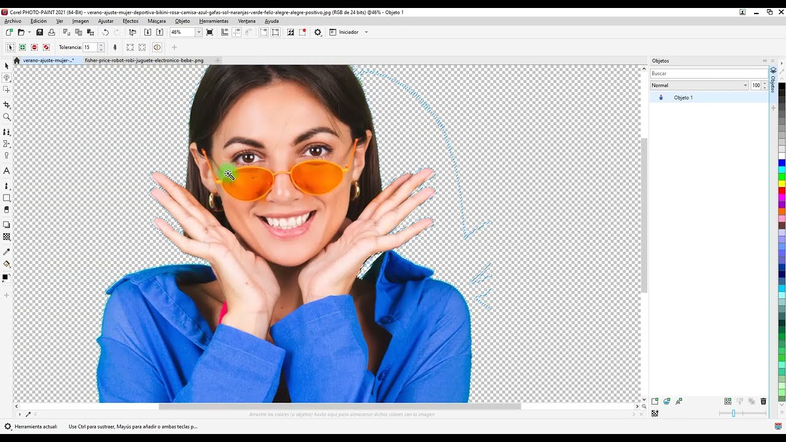Open the Efectos menu
The height and width of the screenshot is (442, 786).
coord(131,21)
